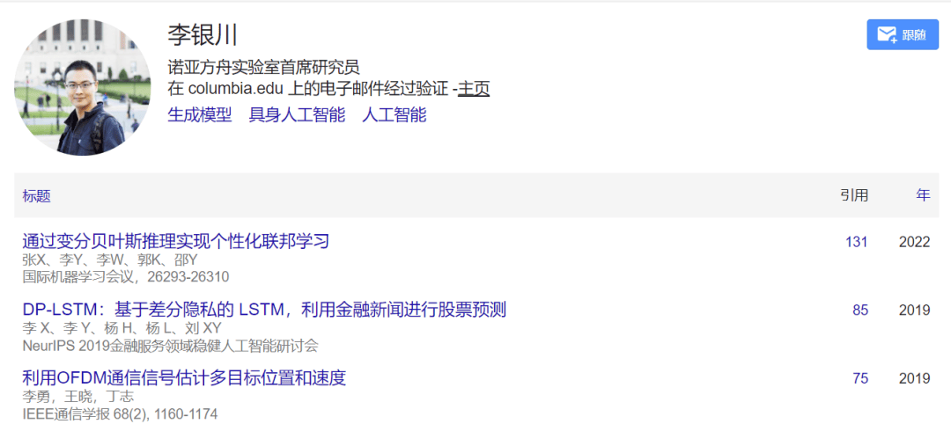Click the 诺亚方舟实验室首席研究员 affiliation text
The image size is (951, 424).
(264, 67)
